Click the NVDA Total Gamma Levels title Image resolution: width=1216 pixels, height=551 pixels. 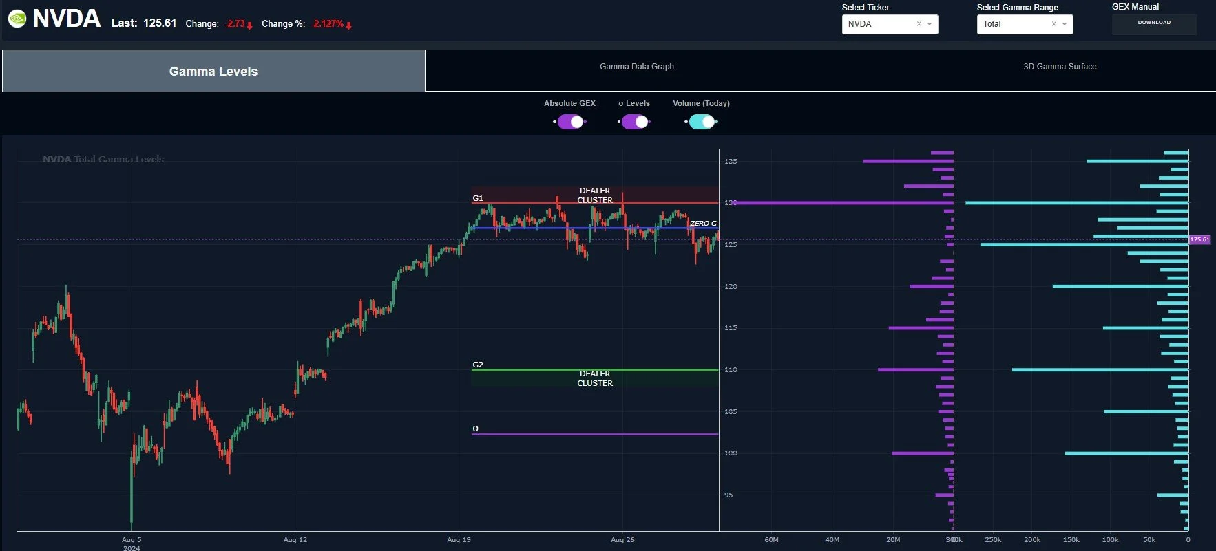coord(103,159)
